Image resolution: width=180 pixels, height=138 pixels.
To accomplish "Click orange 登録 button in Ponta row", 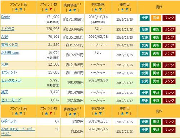I will (156, 18).
